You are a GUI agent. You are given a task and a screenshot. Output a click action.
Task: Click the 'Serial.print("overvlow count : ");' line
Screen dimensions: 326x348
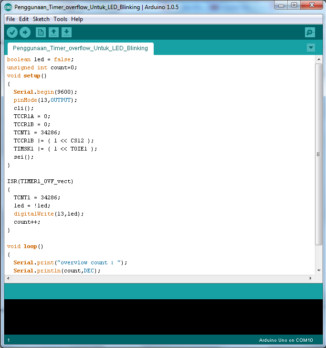70,262
